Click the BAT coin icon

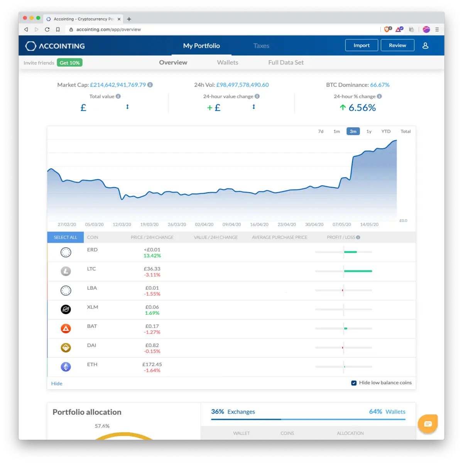pyautogui.click(x=66, y=329)
